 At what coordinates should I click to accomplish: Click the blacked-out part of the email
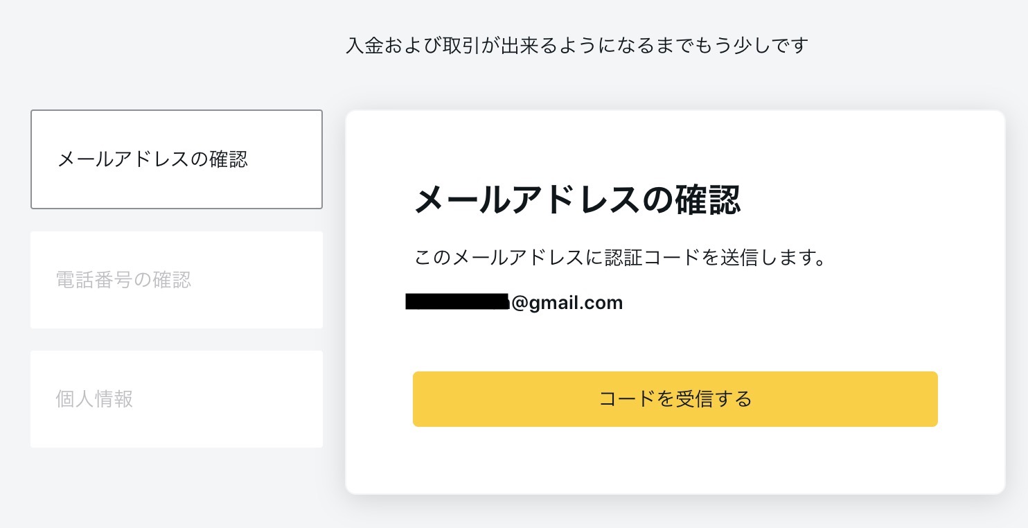[457, 302]
